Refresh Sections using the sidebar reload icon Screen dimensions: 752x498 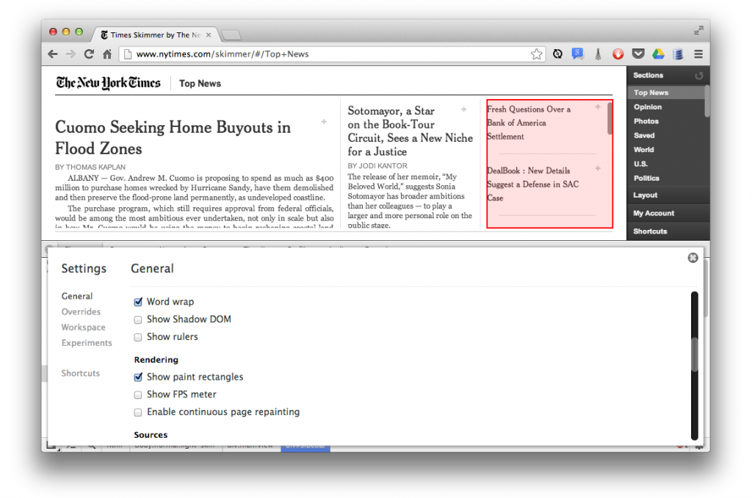pos(698,76)
